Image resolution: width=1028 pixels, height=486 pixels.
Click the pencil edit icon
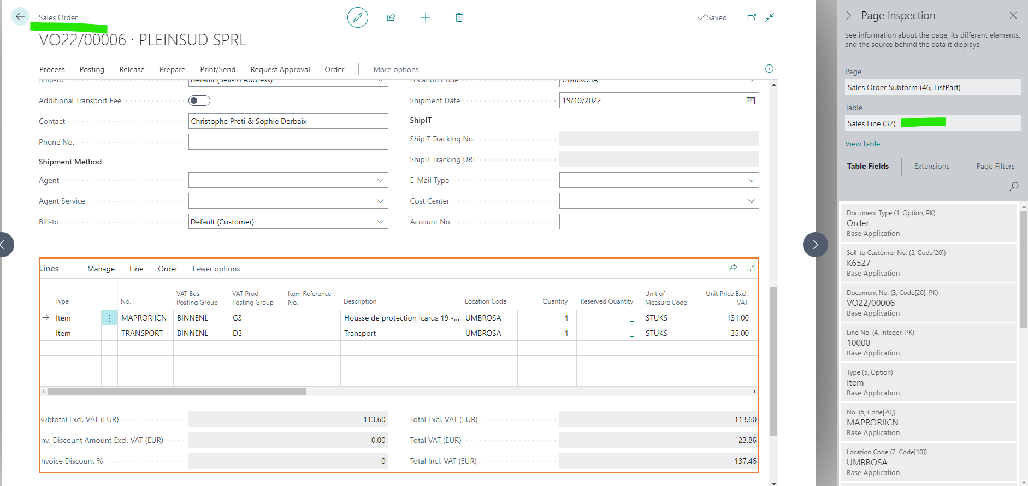[x=358, y=17]
